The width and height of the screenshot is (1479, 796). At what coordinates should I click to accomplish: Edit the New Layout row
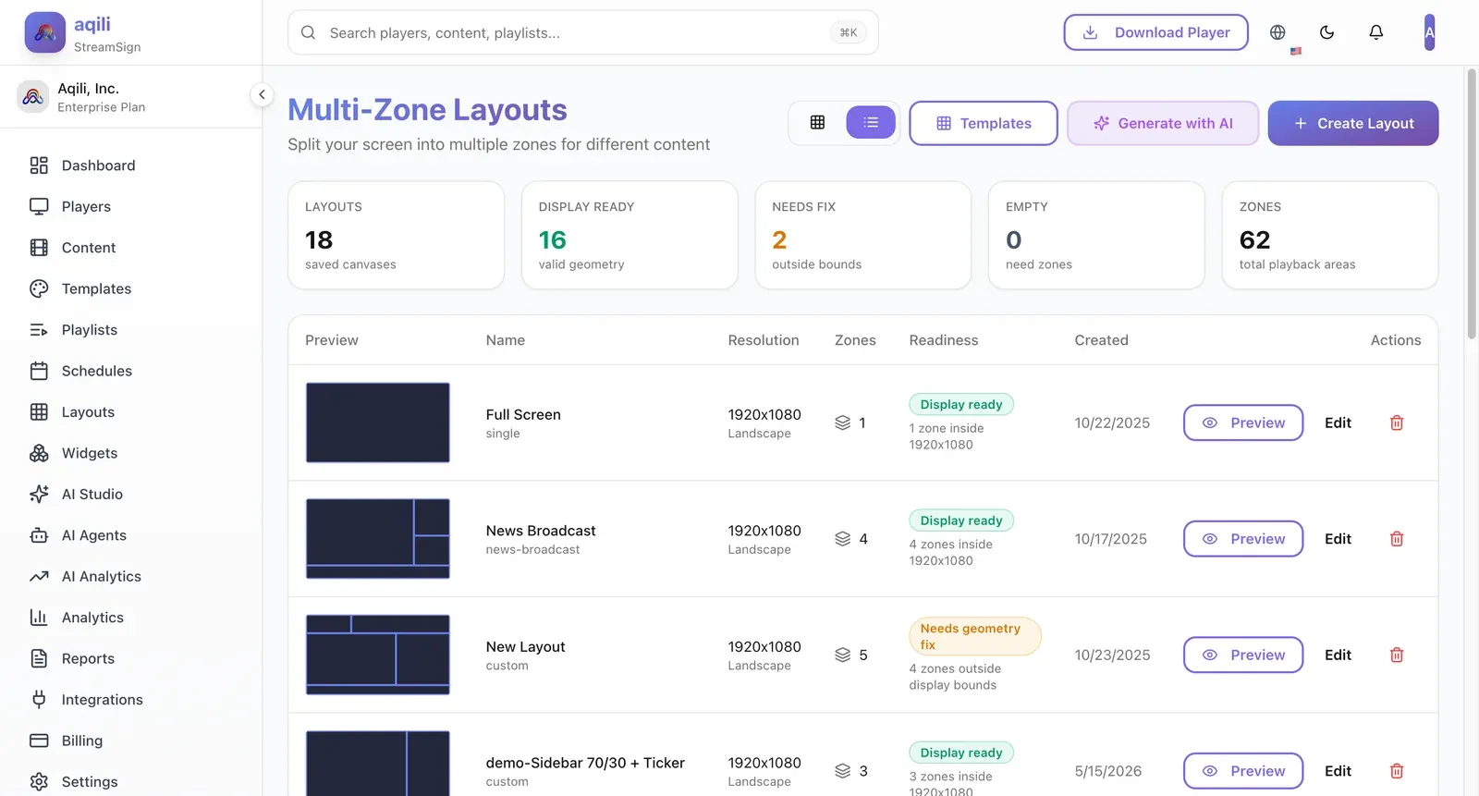tap(1338, 655)
